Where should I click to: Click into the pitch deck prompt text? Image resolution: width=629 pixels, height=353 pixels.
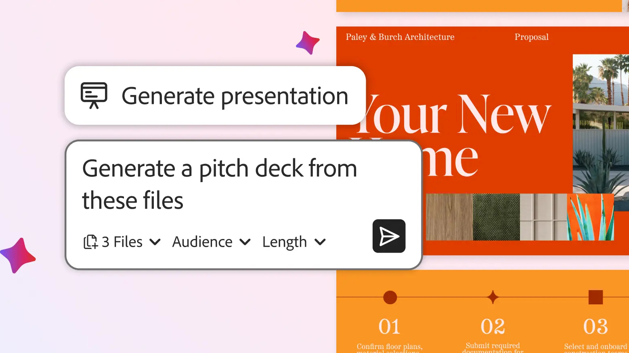click(x=219, y=184)
